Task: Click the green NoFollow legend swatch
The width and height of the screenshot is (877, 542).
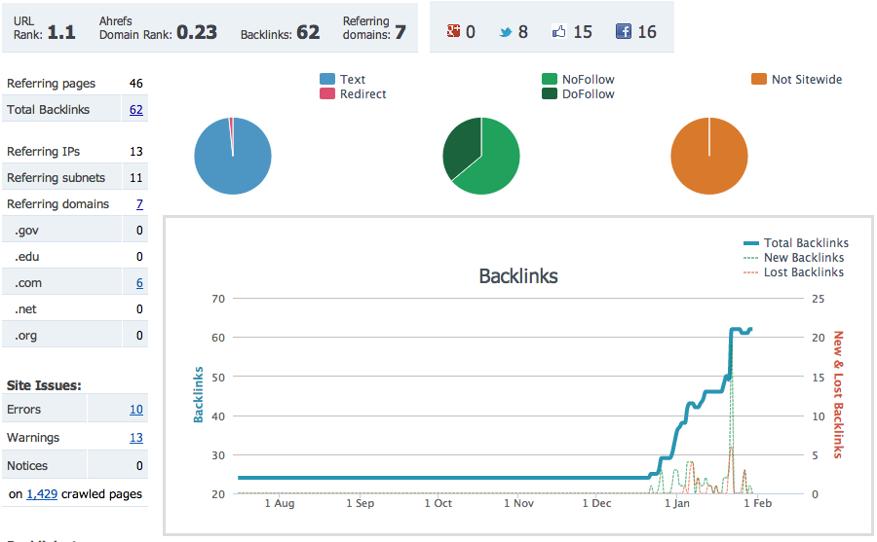Action: coord(550,80)
